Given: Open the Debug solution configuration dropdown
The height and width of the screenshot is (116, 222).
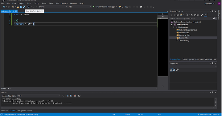Looking at the screenshot, I should click(53, 7).
